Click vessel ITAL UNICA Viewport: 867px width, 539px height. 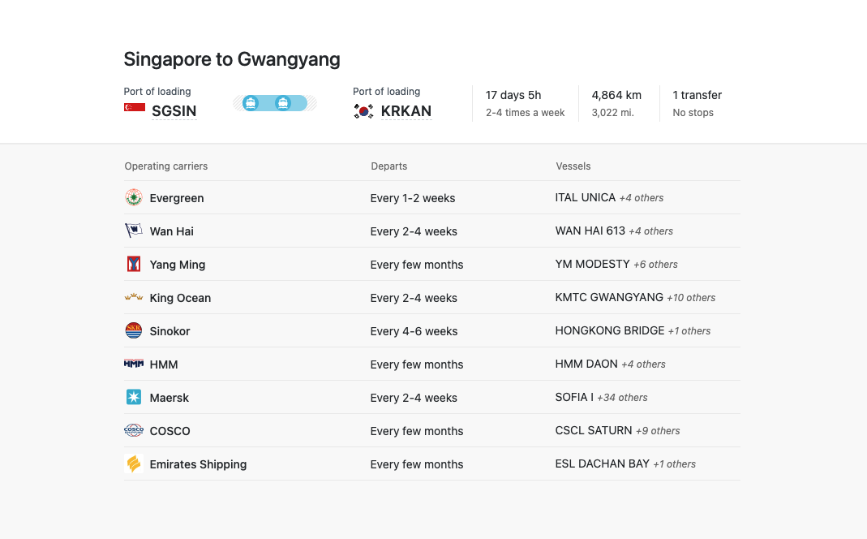(585, 197)
